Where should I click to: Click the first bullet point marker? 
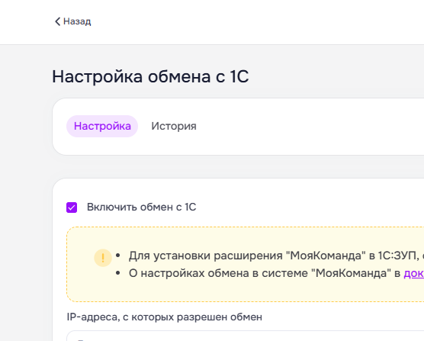pyautogui.click(x=117, y=256)
